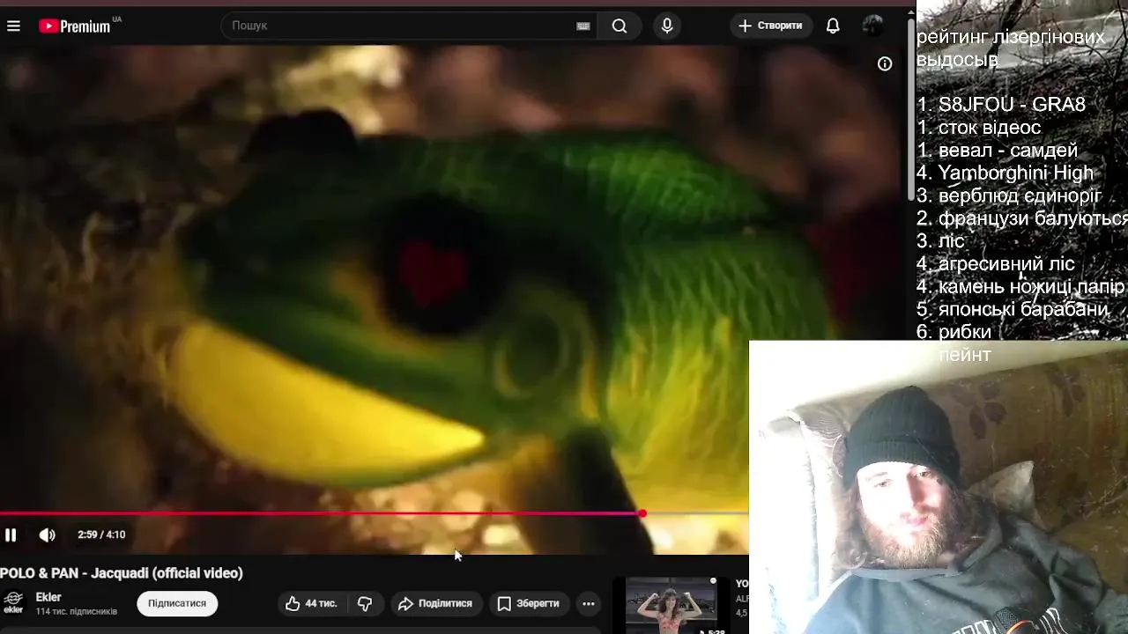The height and width of the screenshot is (634, 1128).
Task: Save the video with Зберегти
Action: (x=528, y=603)
